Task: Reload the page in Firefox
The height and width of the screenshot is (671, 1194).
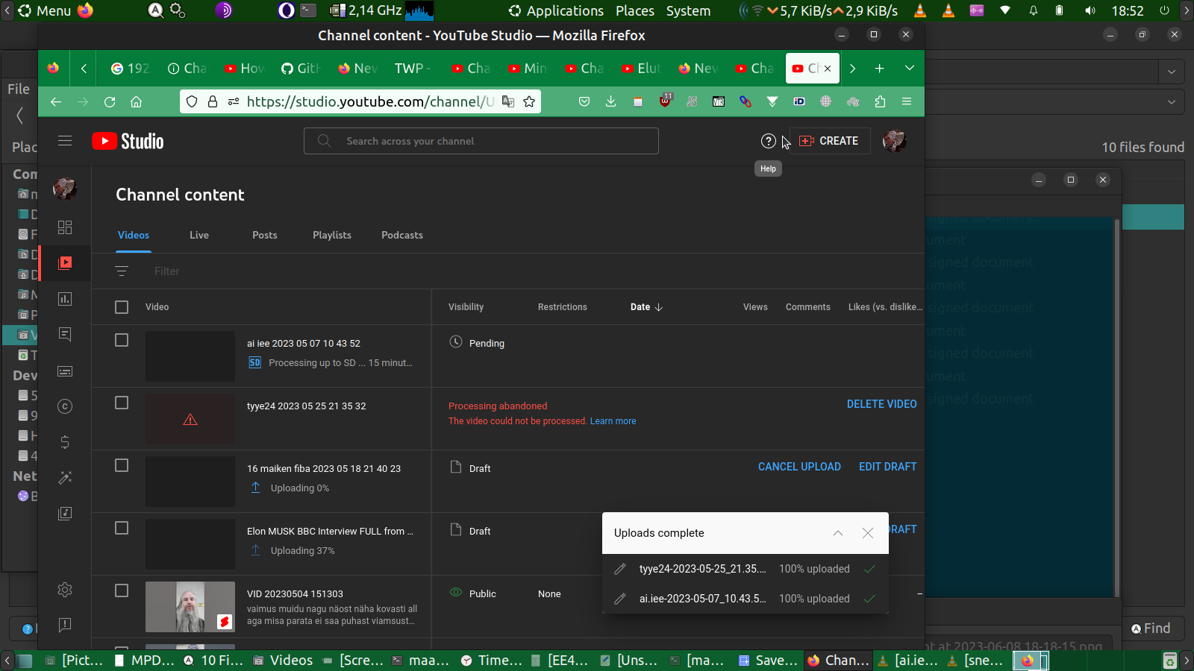Action: pos(110,102)
